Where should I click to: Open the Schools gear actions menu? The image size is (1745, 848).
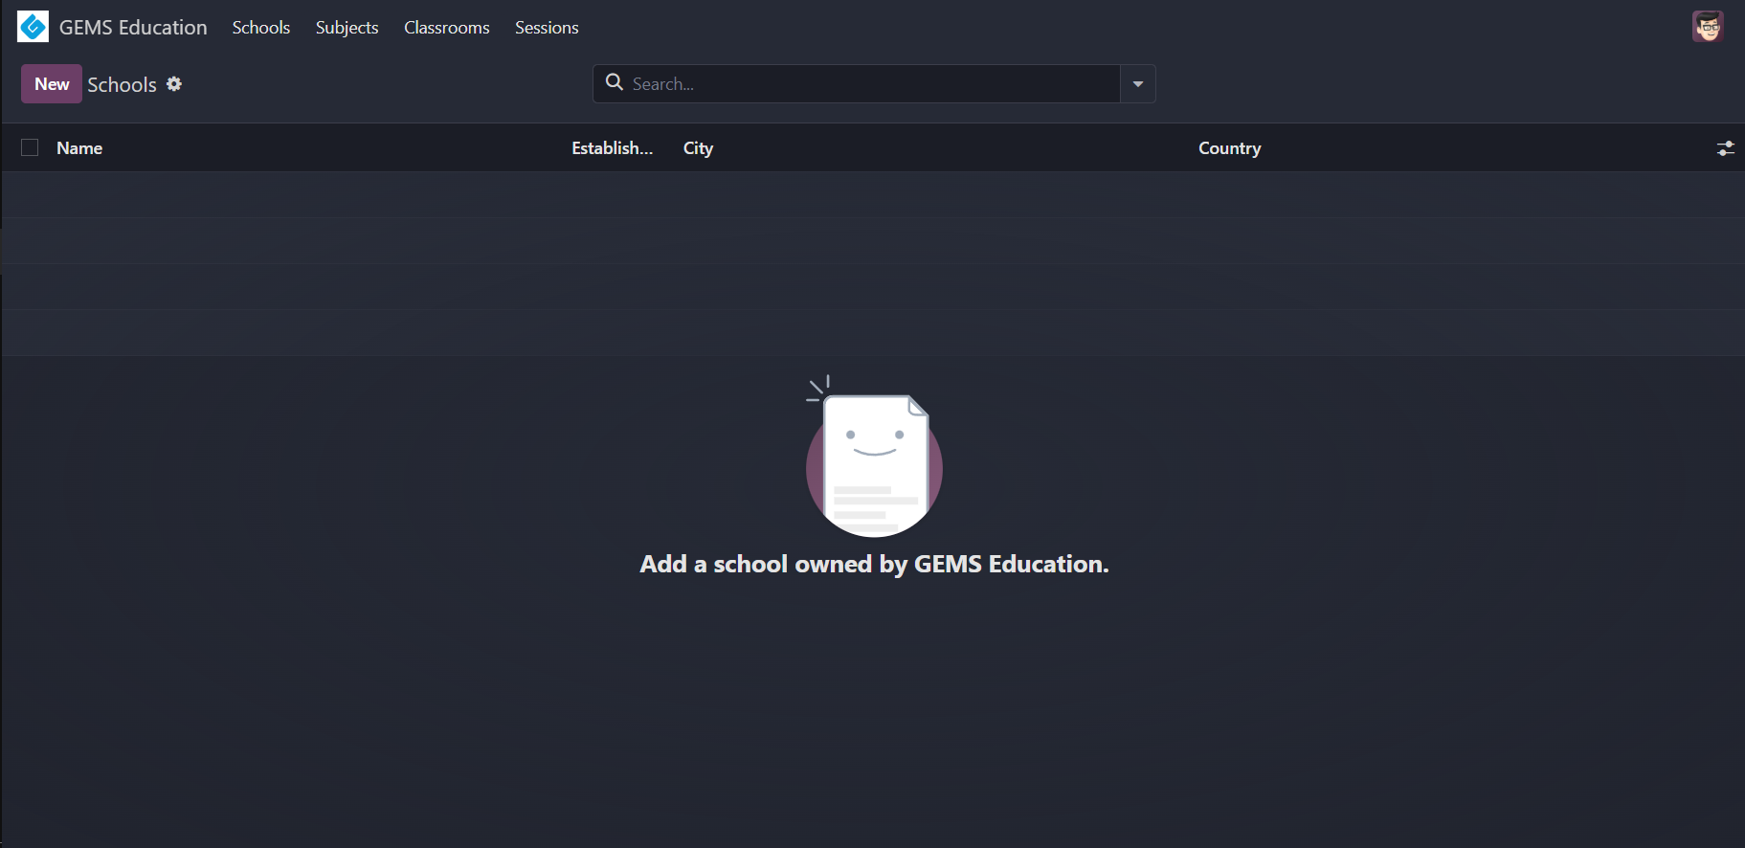[174, 84]
